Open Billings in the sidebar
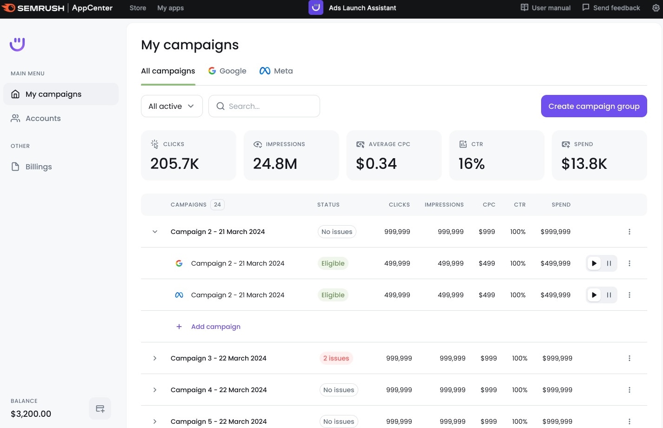 (x=38, y=167)
